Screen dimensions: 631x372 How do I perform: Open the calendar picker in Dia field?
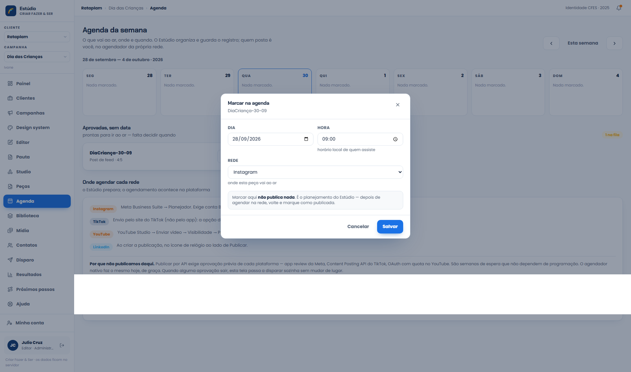[306, 139]
